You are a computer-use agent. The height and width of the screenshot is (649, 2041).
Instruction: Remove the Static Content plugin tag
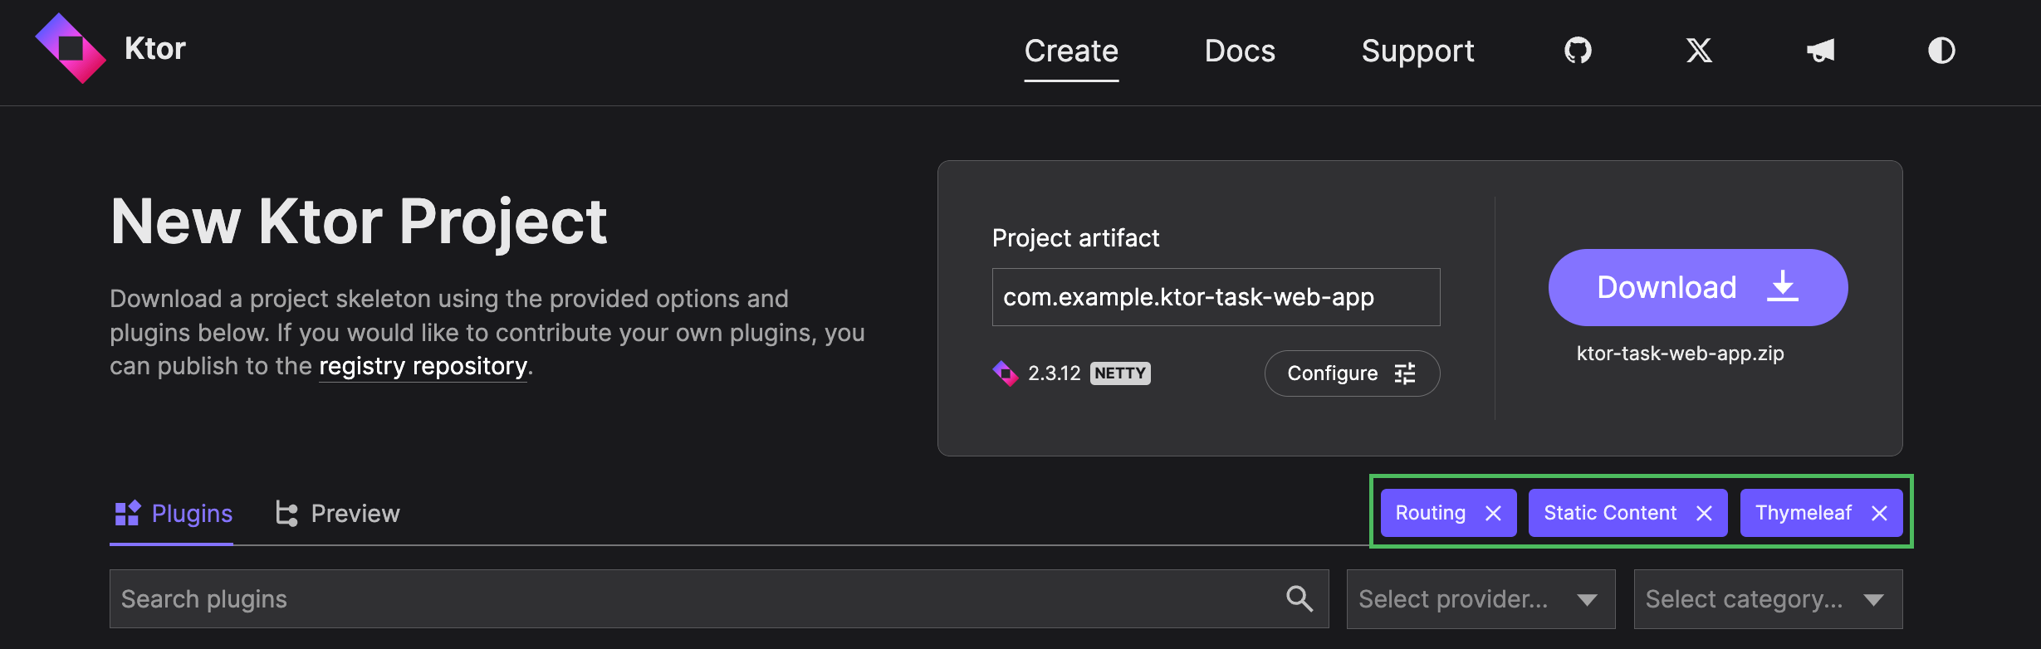tap(1704, 514)
